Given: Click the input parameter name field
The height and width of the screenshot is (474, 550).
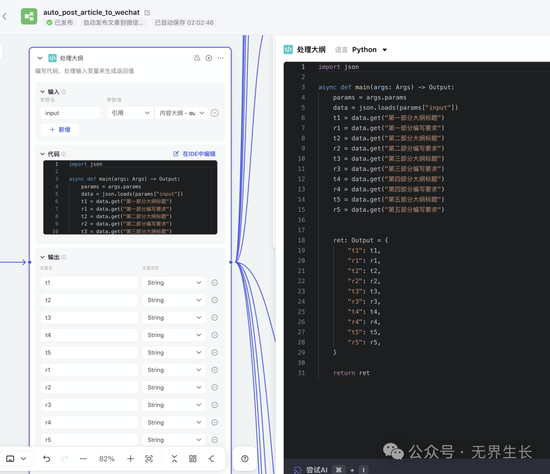Looking at the screenshot, I should pyautogui.click(x=71, y=113).
